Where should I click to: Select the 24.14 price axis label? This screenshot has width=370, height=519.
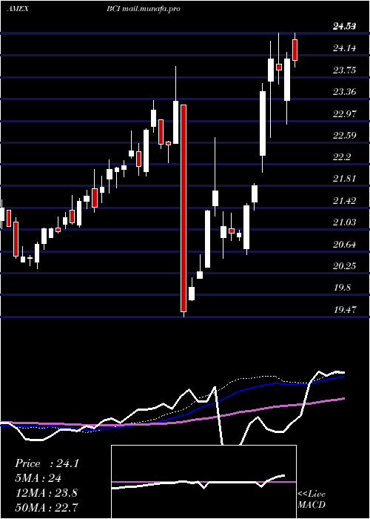pyautogui.click(x=344, y=48)
